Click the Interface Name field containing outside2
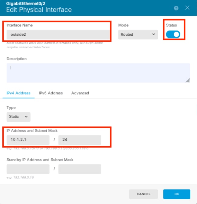The image size is (197, 204). coord(58,34)
